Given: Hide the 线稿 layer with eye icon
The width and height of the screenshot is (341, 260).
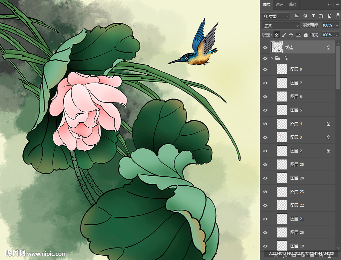Looking at the screenshot, I should [x=265, y=48].
